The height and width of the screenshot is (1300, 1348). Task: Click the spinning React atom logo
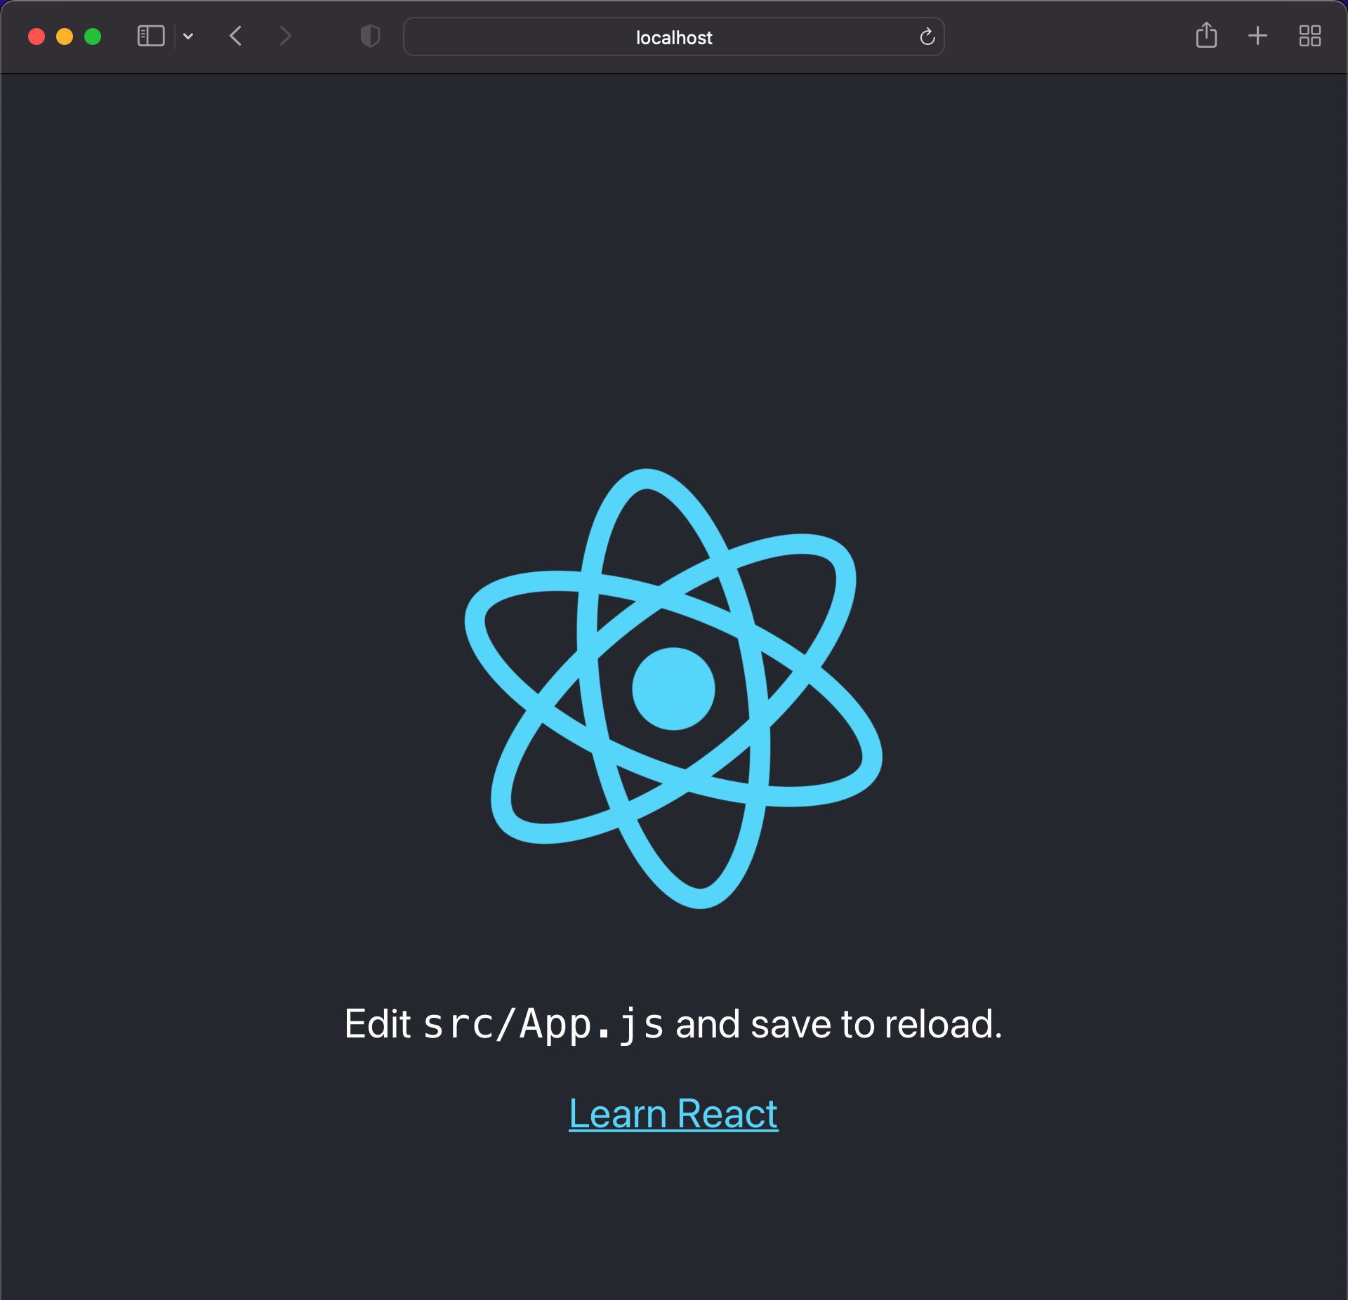point(673,689)
